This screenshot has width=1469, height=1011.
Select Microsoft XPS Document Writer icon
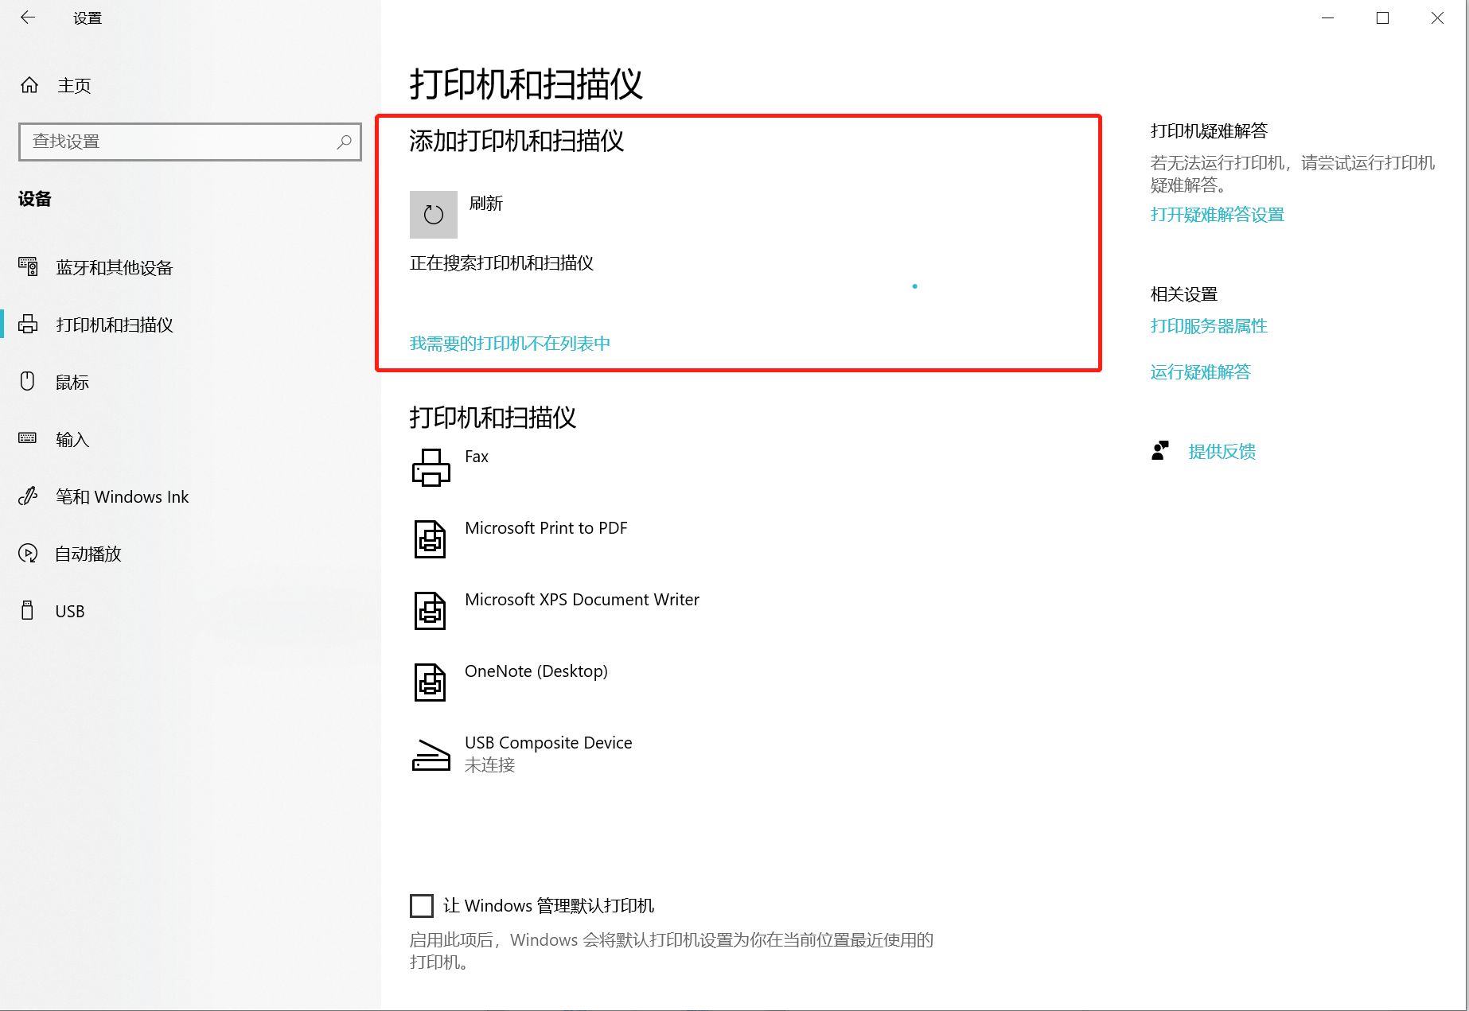tap(430, 610)
